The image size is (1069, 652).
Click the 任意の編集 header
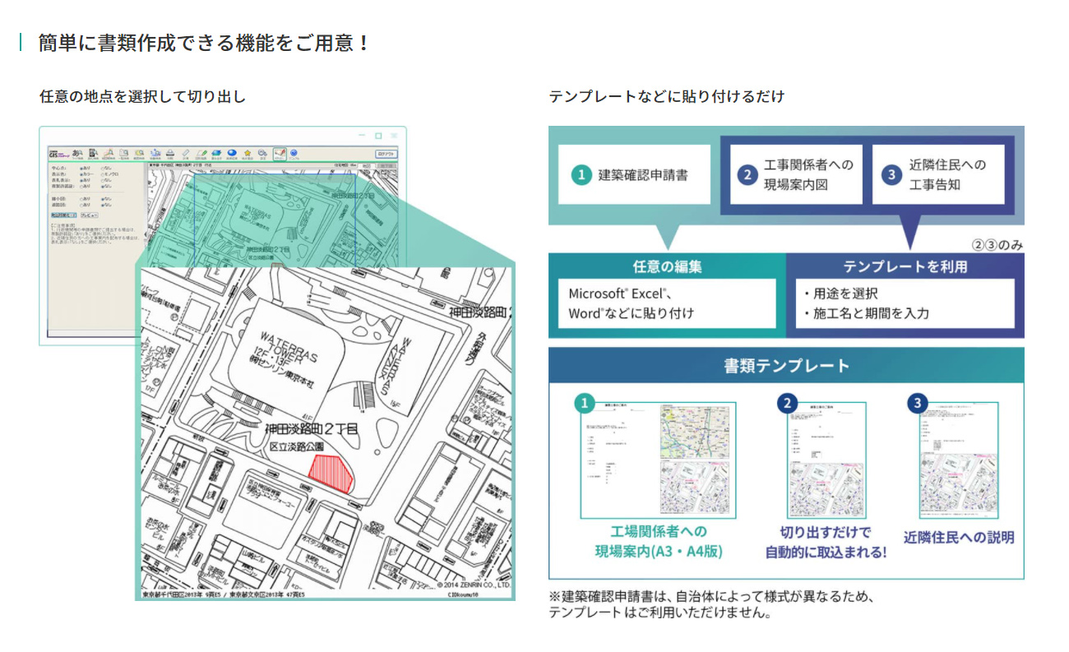point(667,266)
